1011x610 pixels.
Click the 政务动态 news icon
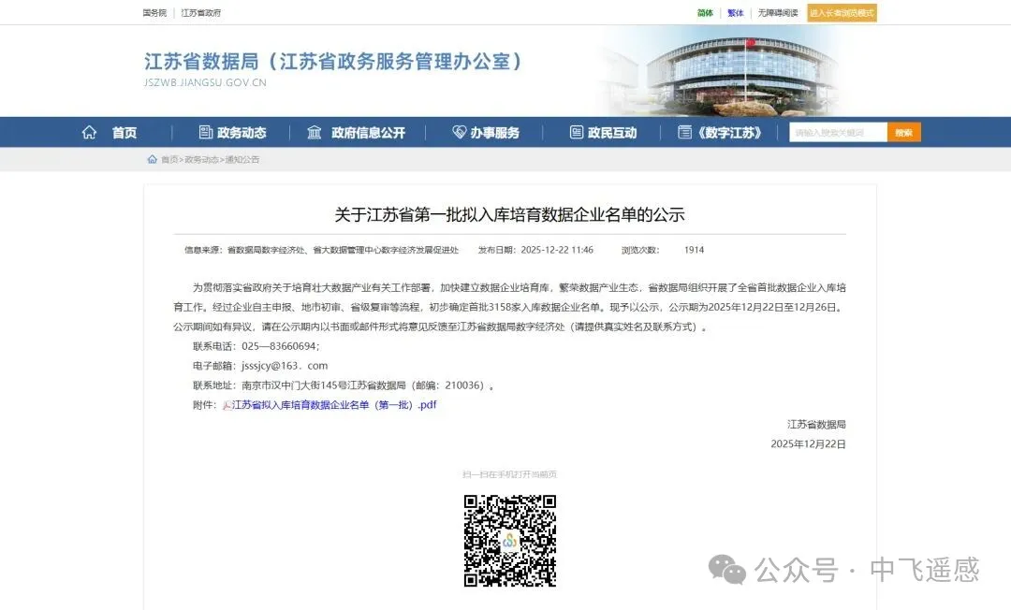206,133
